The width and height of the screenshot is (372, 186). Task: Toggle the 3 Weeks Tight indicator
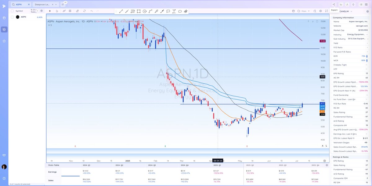(366, 65)
